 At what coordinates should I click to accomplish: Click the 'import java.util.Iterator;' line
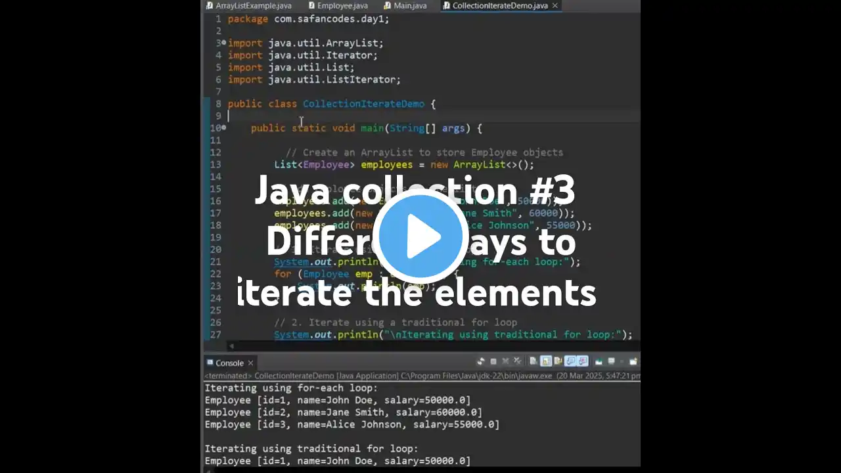[x=303, y=55]
